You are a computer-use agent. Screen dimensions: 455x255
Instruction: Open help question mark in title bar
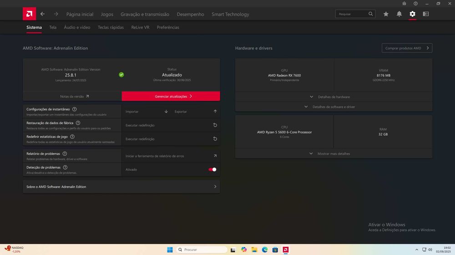(415, 4)
